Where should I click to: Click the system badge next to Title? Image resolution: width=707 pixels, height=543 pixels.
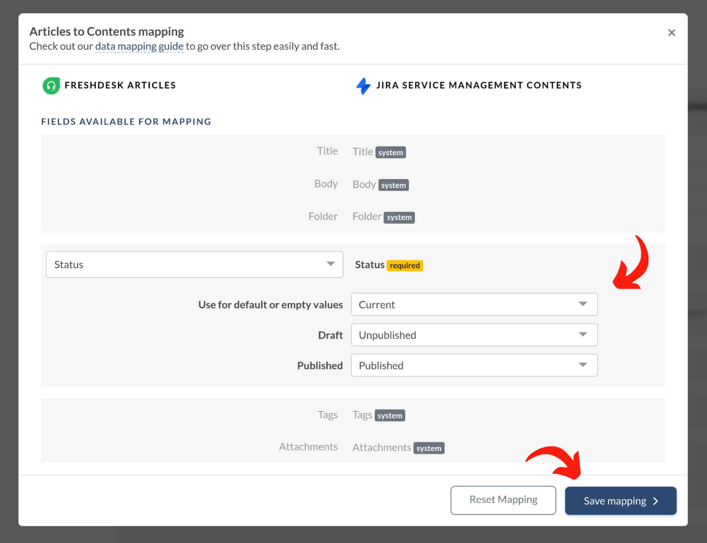point(390,153)
